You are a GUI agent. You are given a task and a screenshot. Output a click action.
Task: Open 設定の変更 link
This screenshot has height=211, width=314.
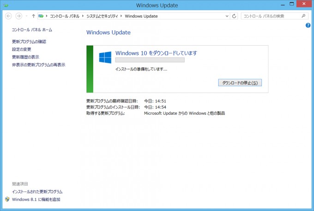(22, 49)
